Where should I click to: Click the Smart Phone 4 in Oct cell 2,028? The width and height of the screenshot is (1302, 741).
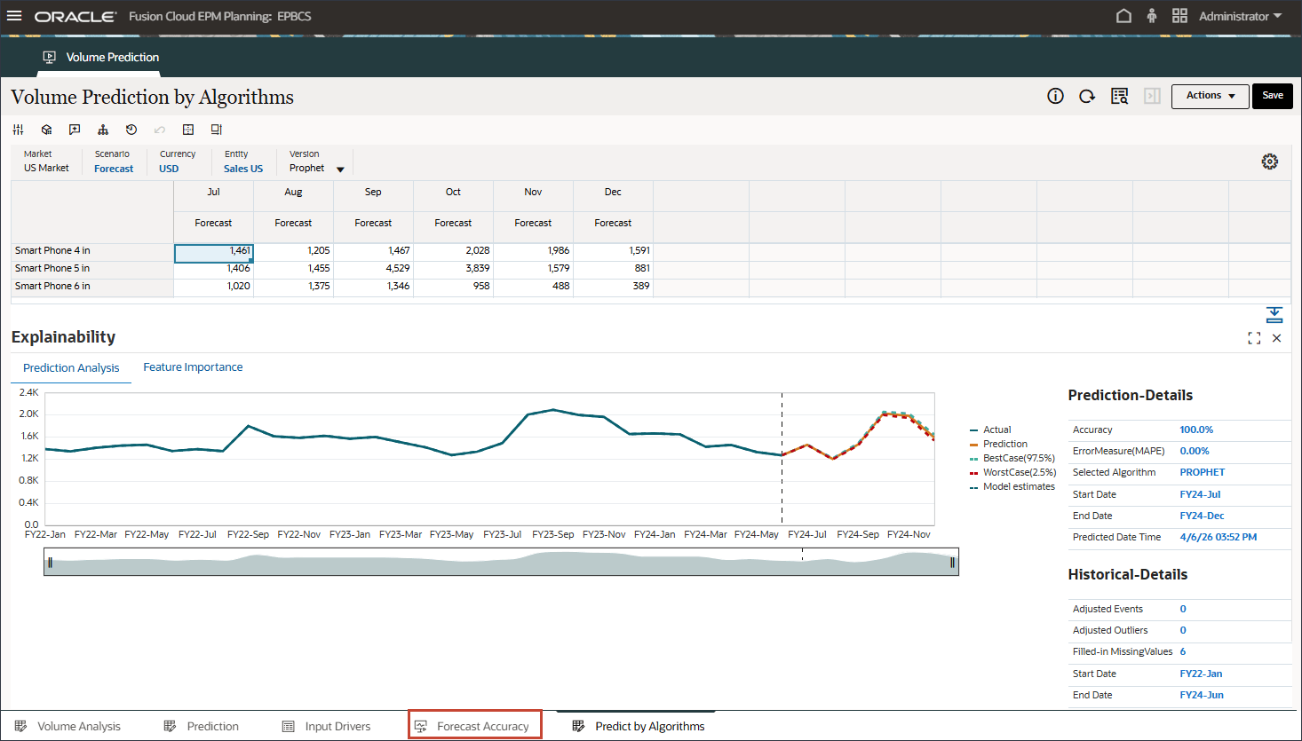click(x=454, y=250)
